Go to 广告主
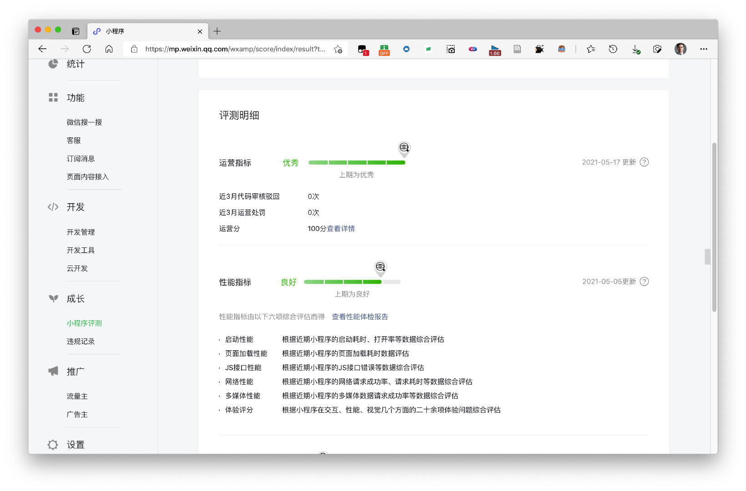This screenshot has height=491, width=746. pos(77,415)
